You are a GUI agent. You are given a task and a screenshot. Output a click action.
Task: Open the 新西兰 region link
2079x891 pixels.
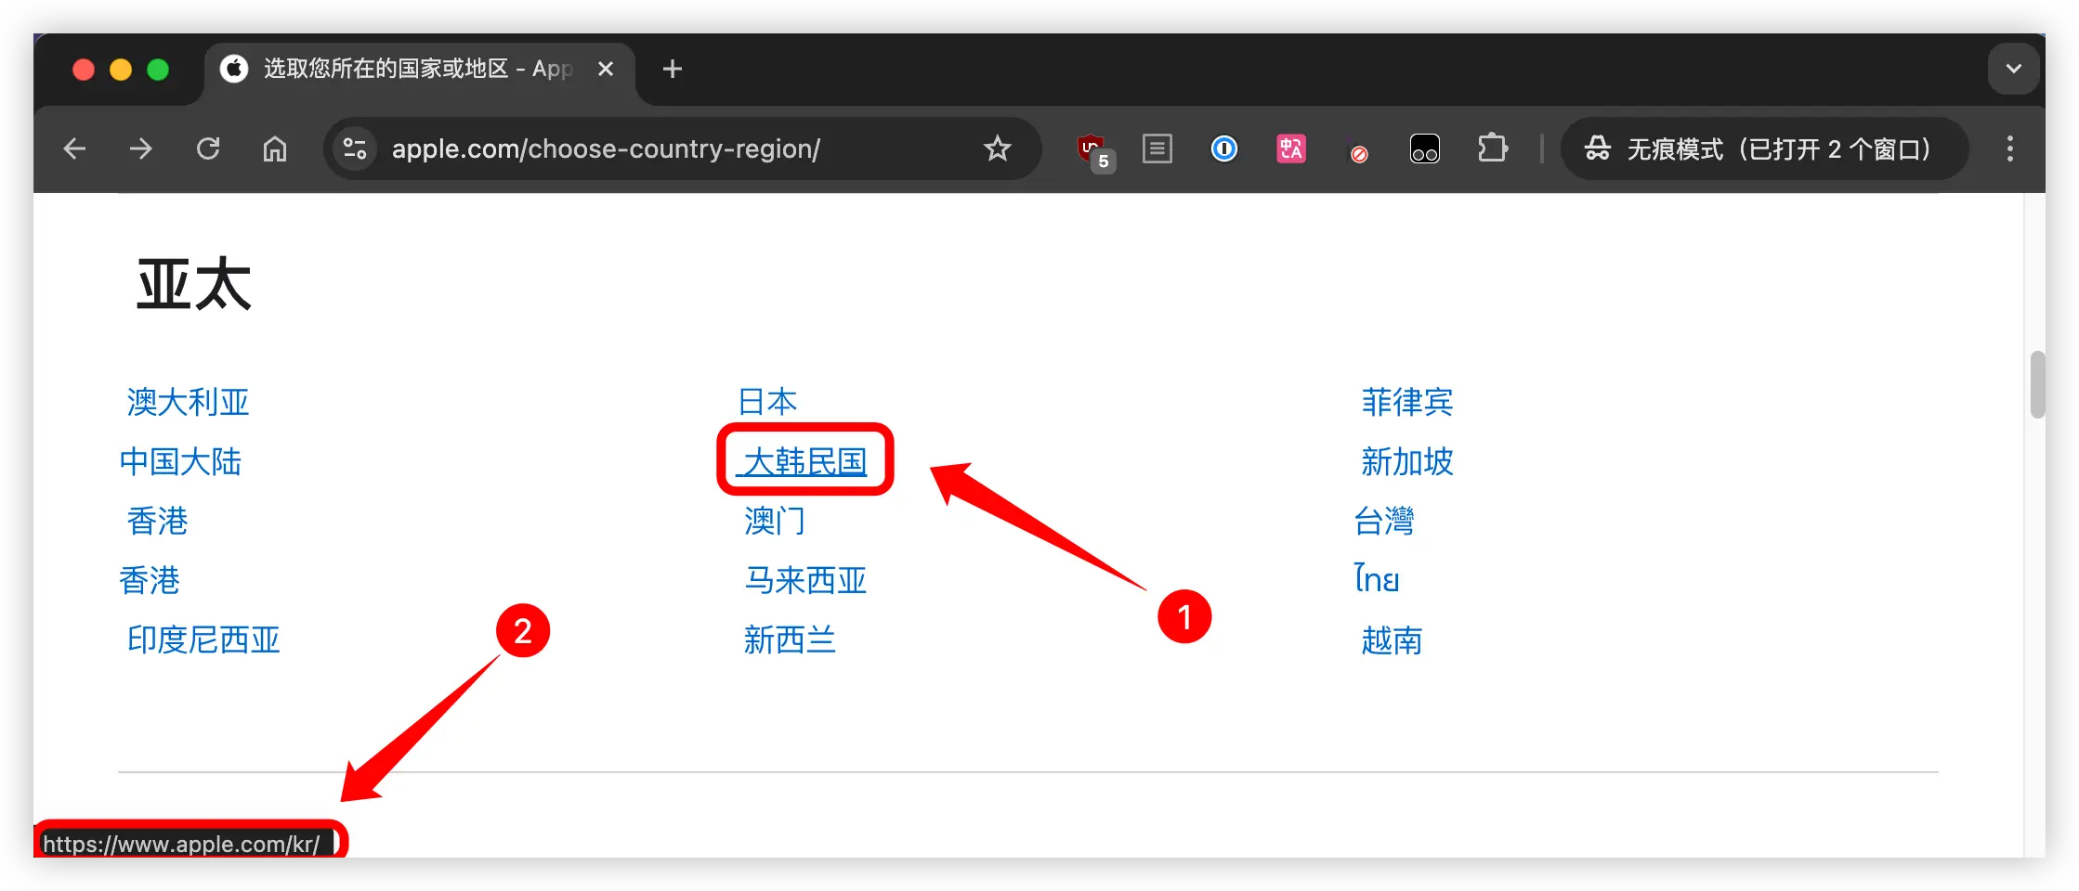[790, 639]
